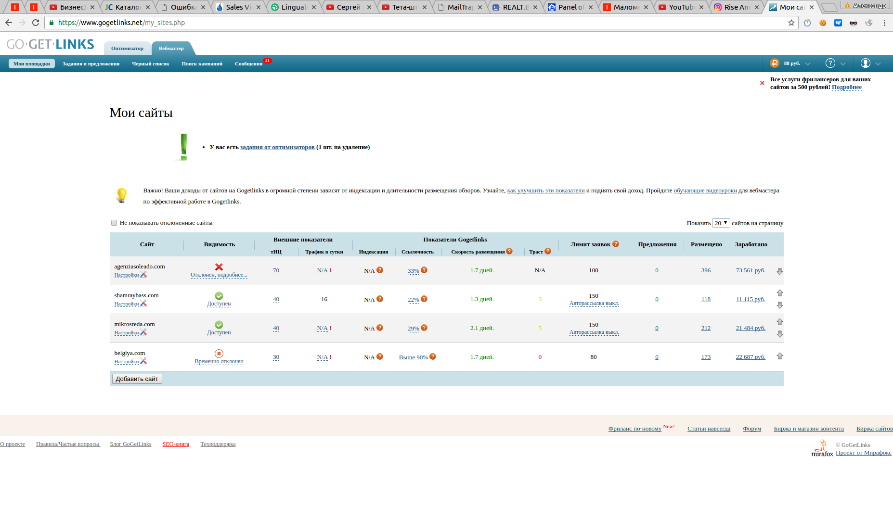The width and height of the screenshot is (893, 508).
Task: Click Временно отклонен link for belgiya.com
Action: pyautogui.click(x=219, y=361)
